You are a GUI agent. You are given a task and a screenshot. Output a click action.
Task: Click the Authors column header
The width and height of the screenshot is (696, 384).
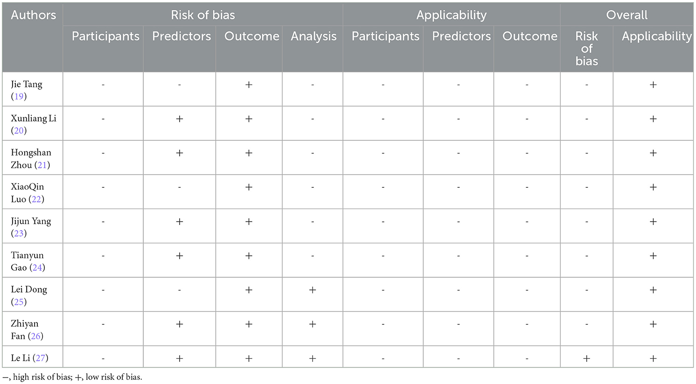(33, 15)
